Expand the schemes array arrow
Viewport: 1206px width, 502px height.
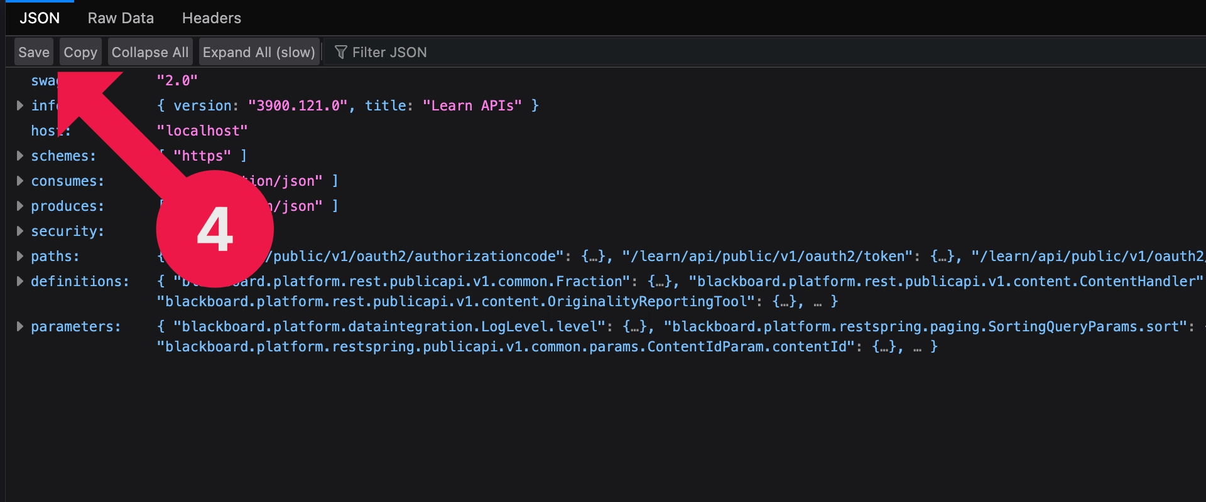tap(20, 156)
